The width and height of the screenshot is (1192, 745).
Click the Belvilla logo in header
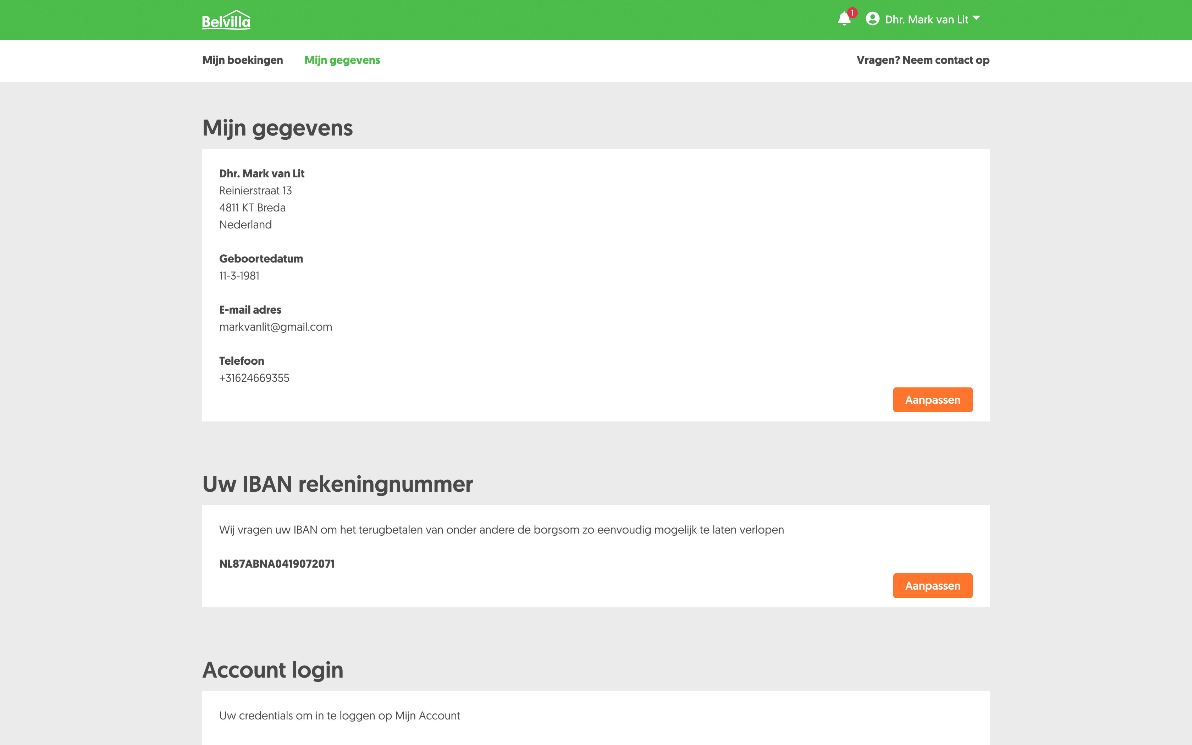tap(226, 20)
